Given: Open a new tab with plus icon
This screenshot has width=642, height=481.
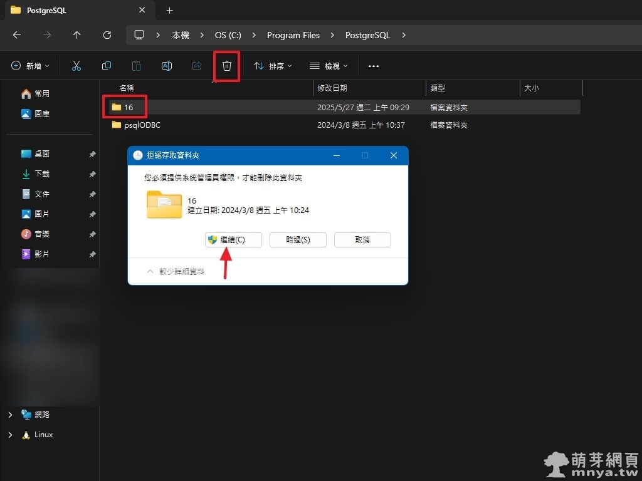Looking at the screenshot, I should [x=169, y=11].
